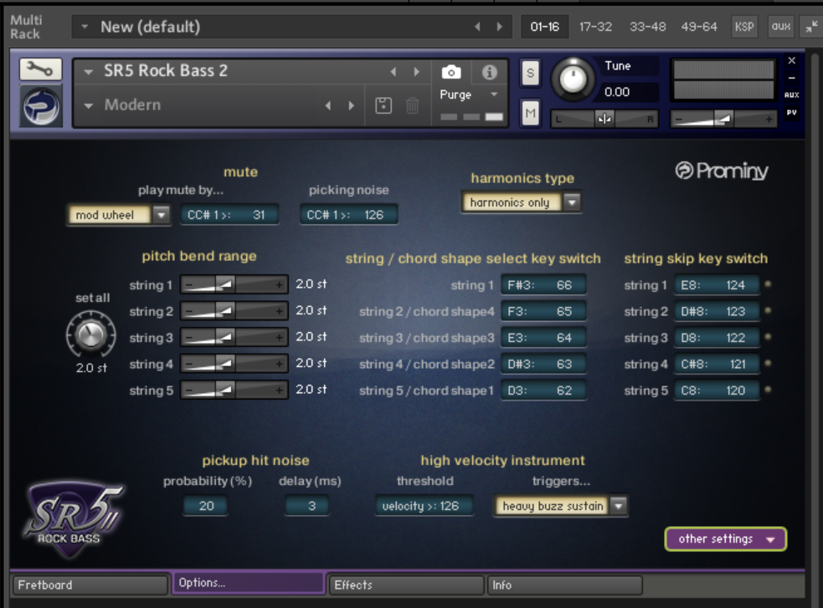Image resolution: width=823 pixels, height=608 pixels.
Task: Delete snapshot using the trash icon
Action: (413, 105)
